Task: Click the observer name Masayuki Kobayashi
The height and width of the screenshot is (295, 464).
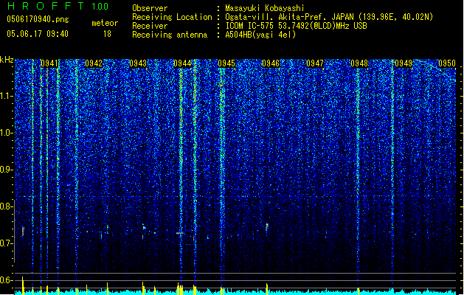Action: (265, 8)
